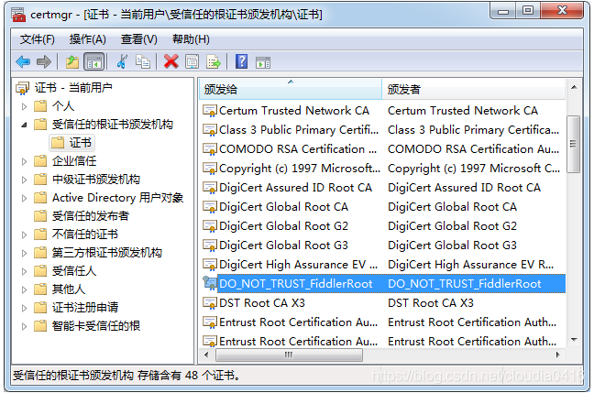Expand the 中级证书颁发机构 tree node
The height and width of the screenshot is (393, 594).
tap(24, 180)
